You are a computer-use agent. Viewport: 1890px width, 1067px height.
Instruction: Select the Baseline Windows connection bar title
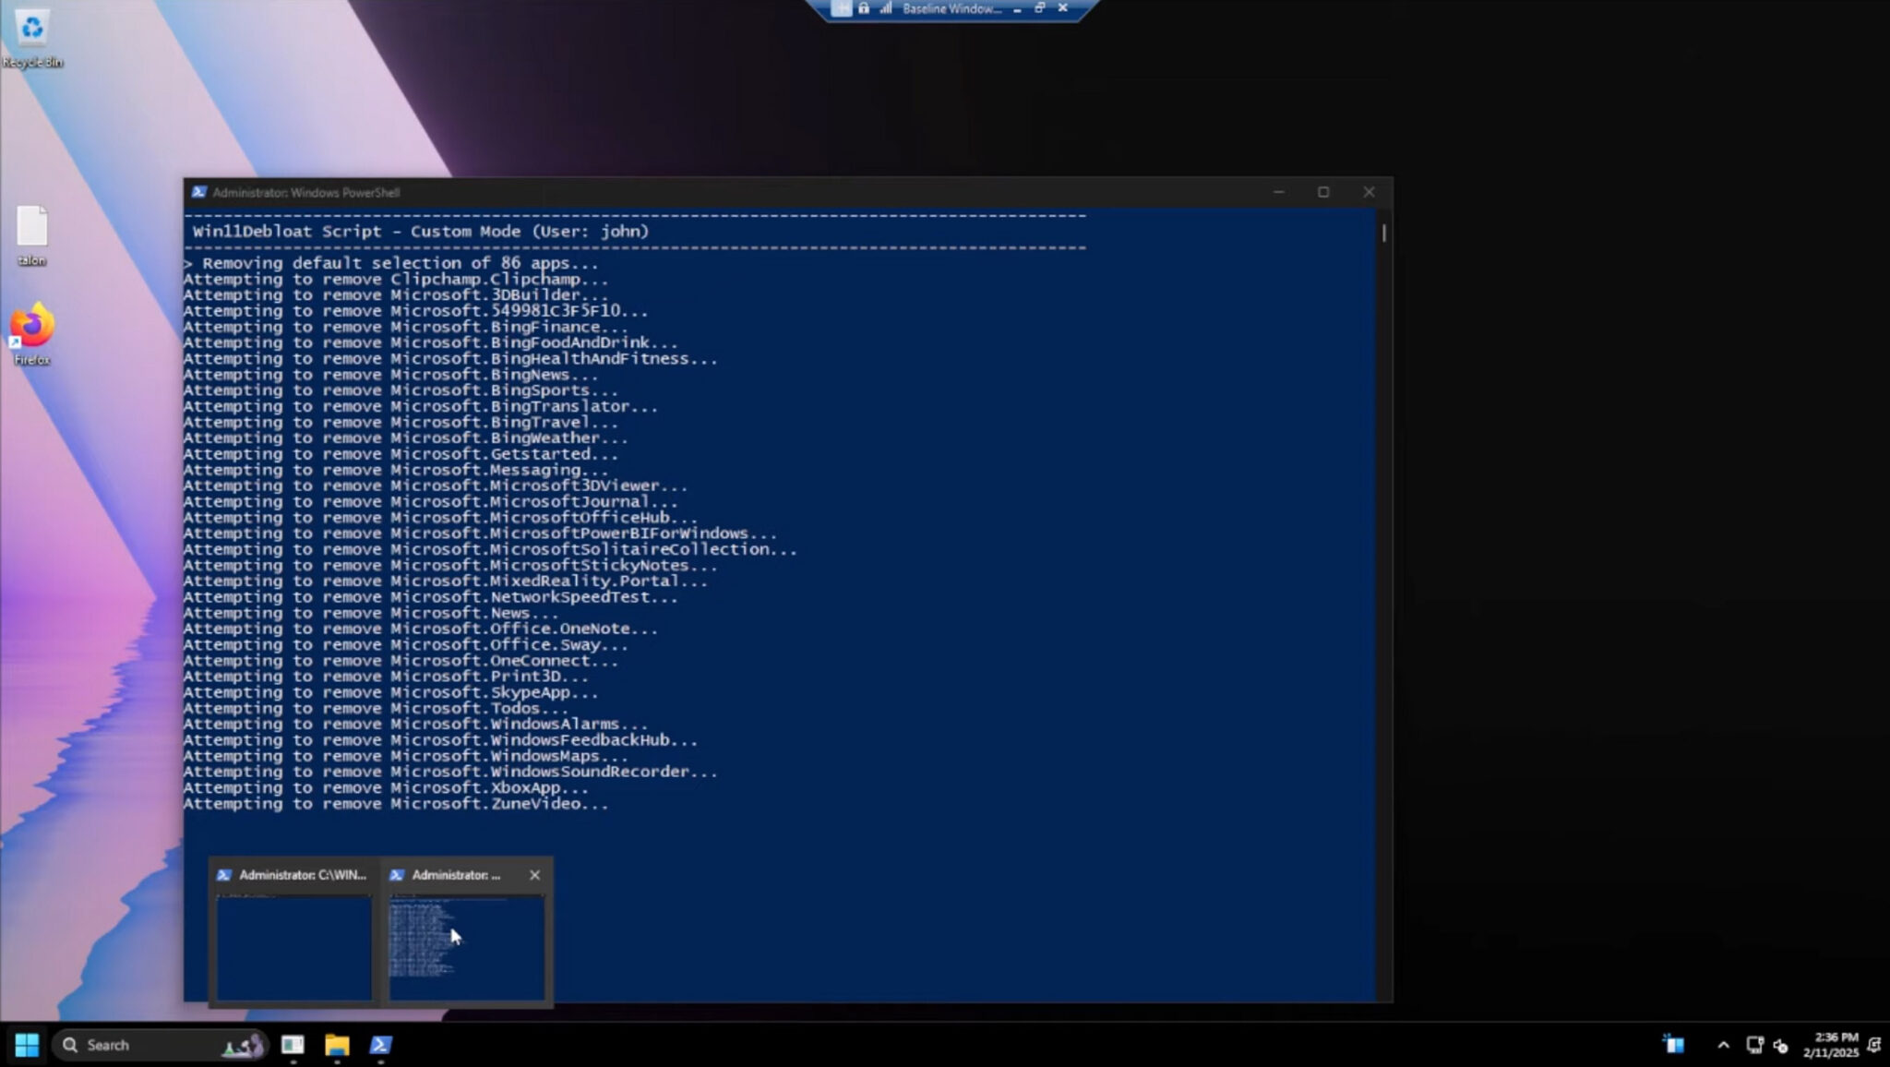pyautogui.click(x=952, y=8)
